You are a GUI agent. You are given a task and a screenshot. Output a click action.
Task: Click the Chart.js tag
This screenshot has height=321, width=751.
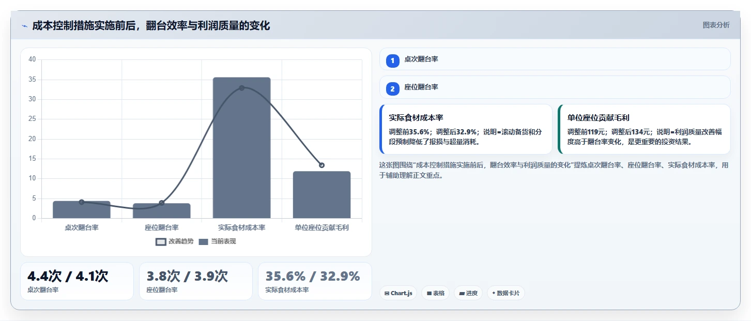coord(398,293)
